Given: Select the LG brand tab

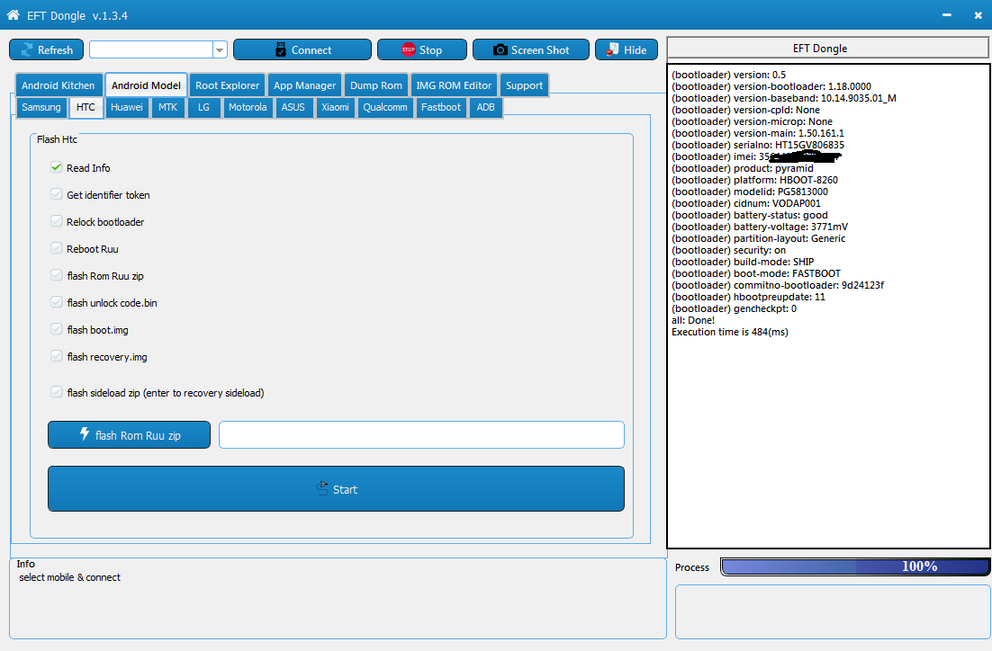Looking at the screenshot, I should click(x=203, y=107).
